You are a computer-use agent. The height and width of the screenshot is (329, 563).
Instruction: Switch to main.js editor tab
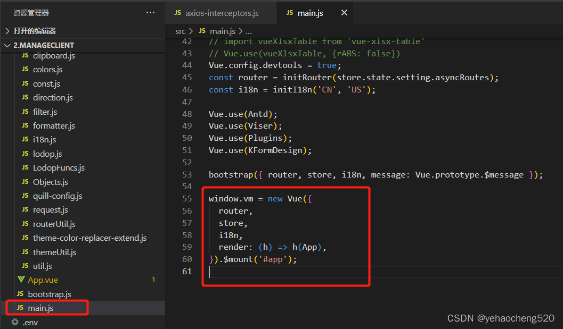(310, 13)
